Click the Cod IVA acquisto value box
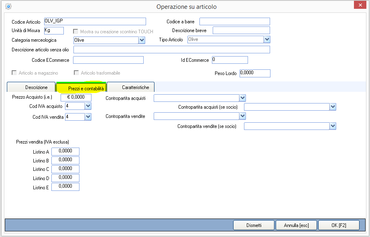Screen dimensions: 370x237 coord(75,106)
